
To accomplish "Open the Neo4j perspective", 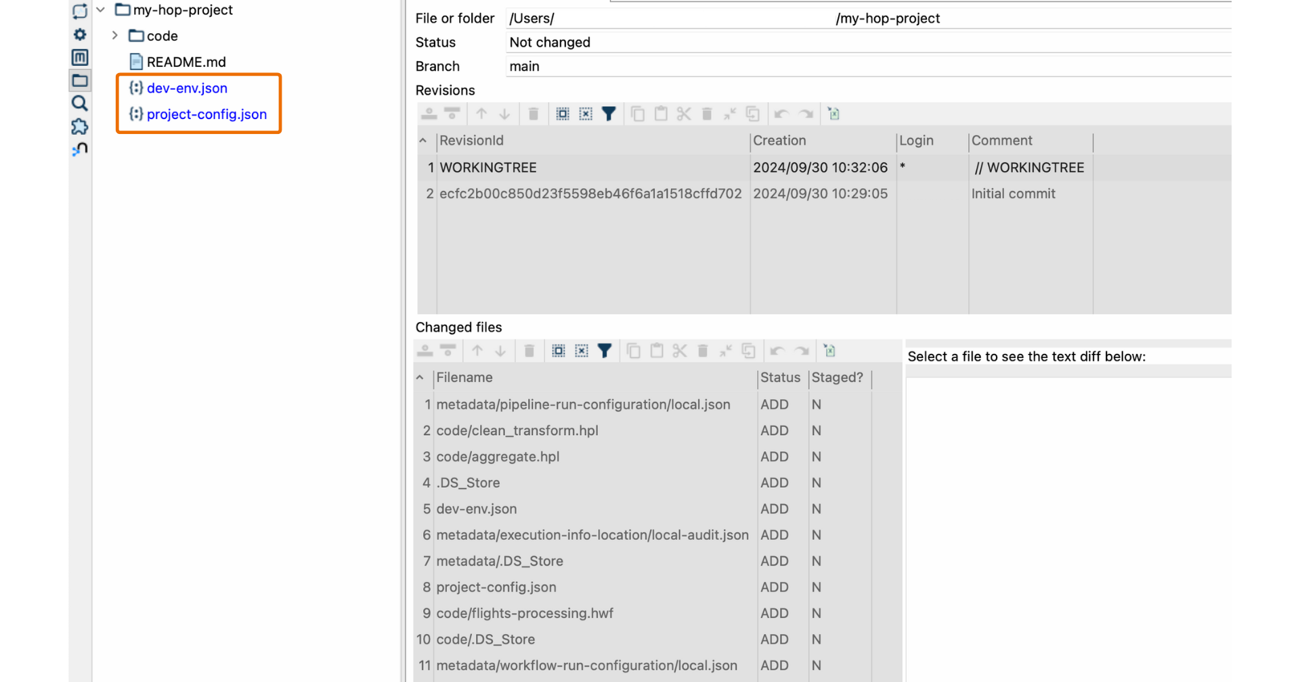I will click(x=79, y=150).
